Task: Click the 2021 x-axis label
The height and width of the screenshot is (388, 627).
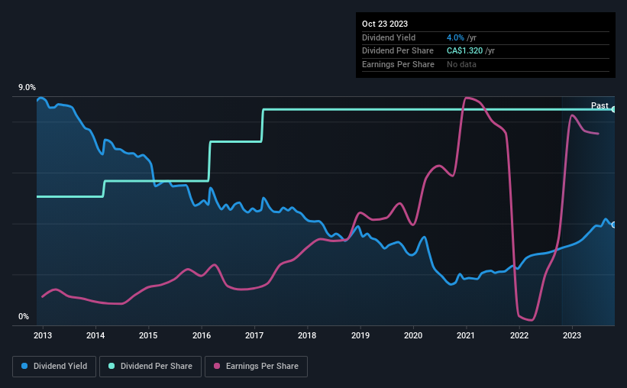Action: click(x=466, y=335)
